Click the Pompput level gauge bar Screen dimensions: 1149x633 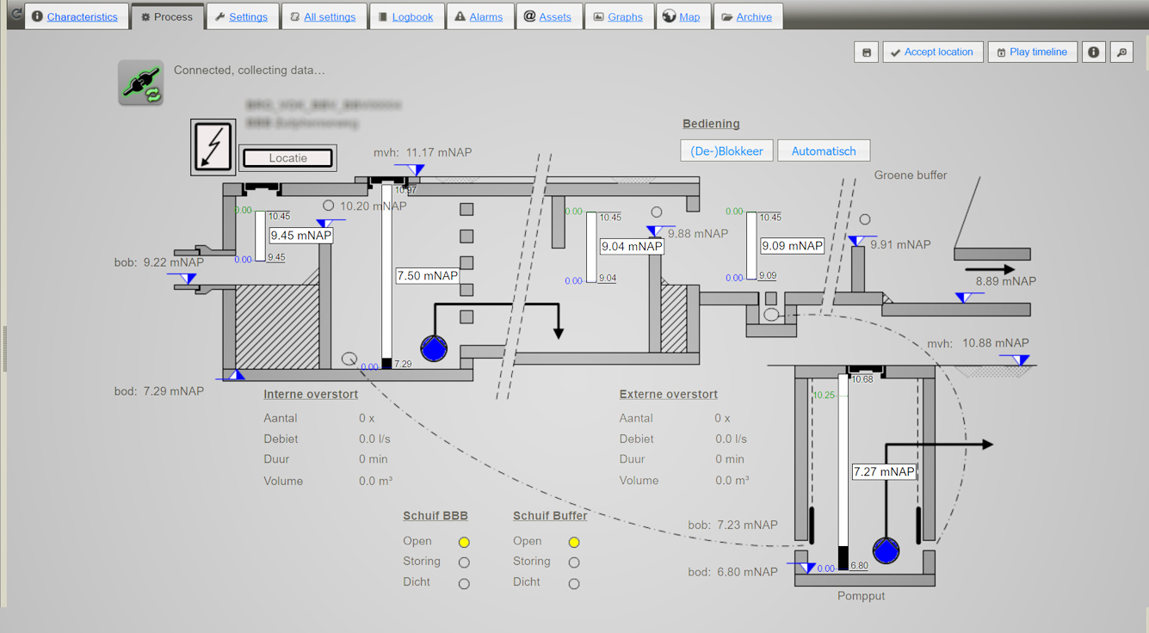[x=843, y=471]
